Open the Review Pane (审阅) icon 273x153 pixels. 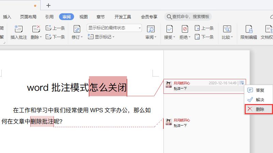[150, 29]
